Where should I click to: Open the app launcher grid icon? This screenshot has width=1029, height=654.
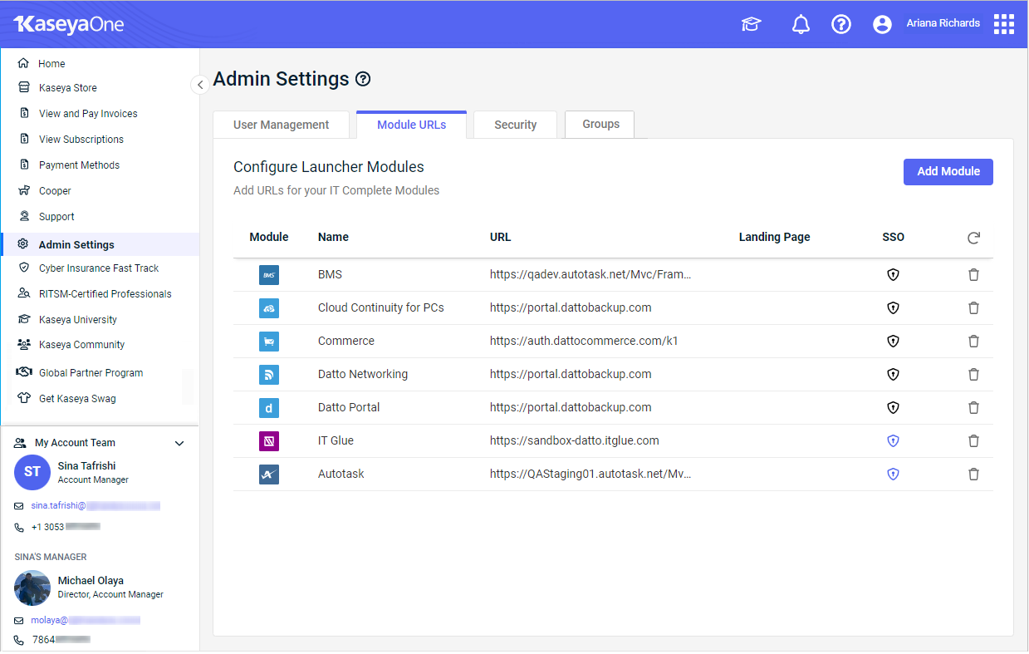click(1004, 24)
